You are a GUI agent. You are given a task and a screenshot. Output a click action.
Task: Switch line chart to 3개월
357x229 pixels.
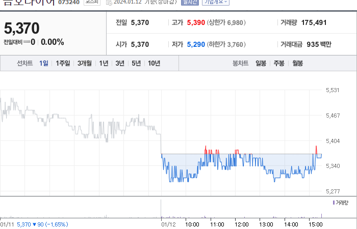[85, 63]
